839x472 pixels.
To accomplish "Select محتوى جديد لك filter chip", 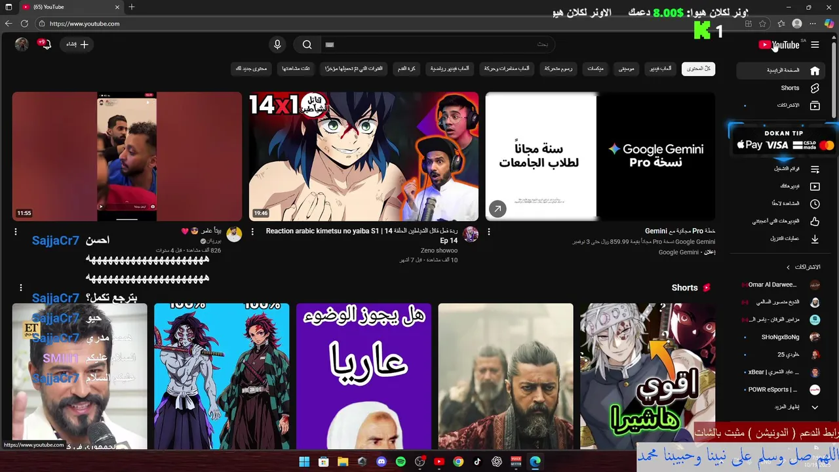I will [252, 68].
